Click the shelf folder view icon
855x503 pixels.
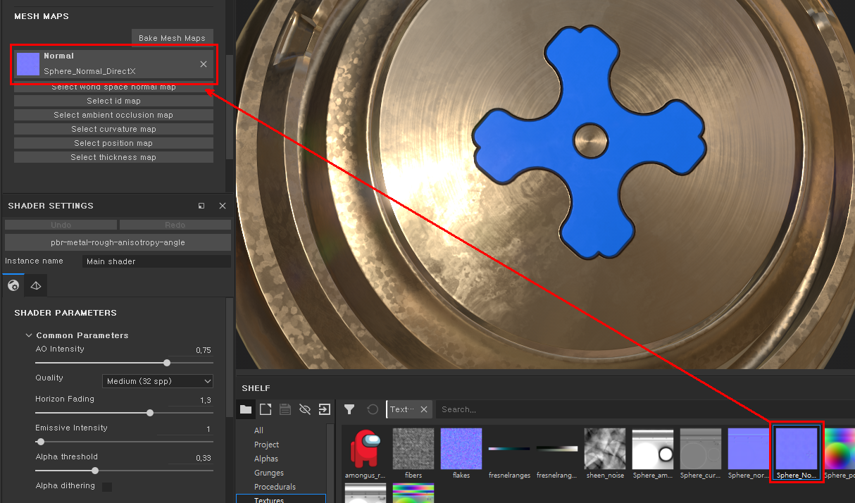pos(245,409)
